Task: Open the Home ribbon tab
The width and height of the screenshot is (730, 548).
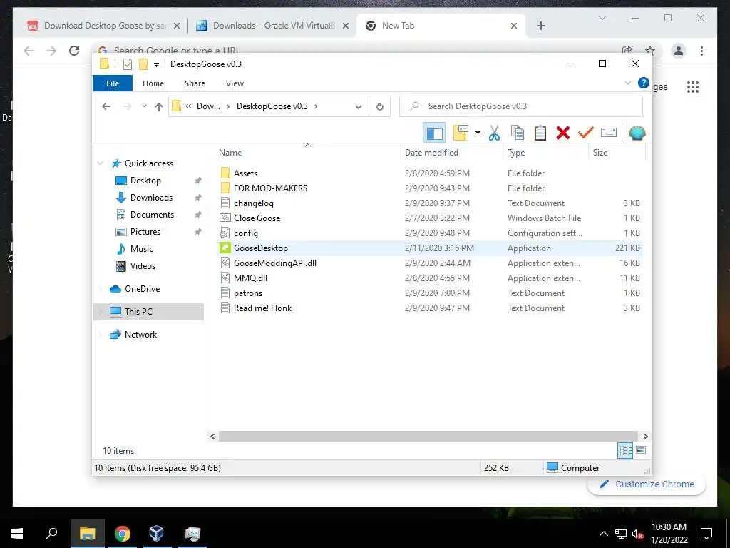Action: (153, 83)
